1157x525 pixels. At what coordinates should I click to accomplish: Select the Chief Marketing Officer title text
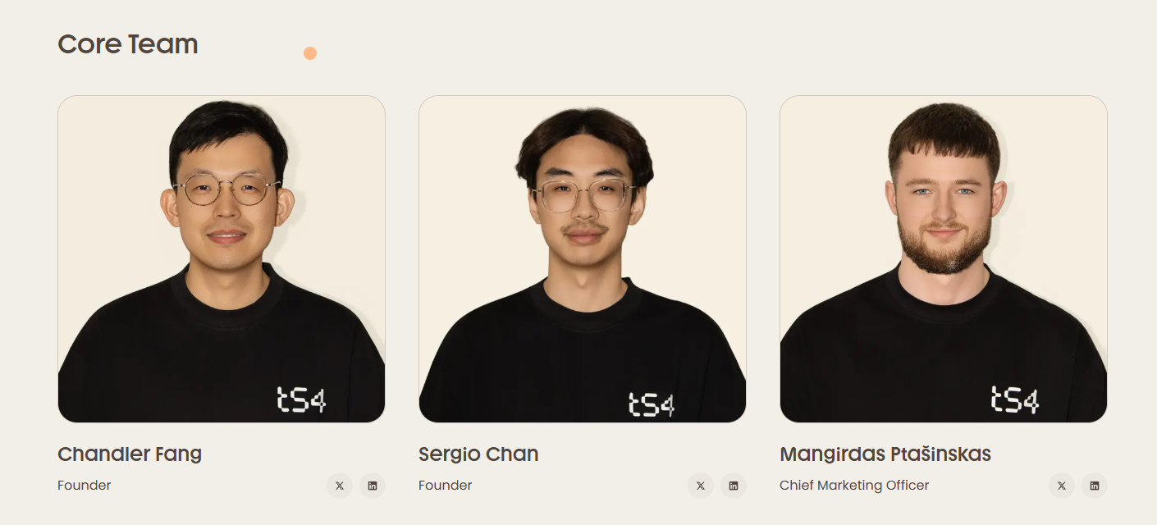(854, 485)
